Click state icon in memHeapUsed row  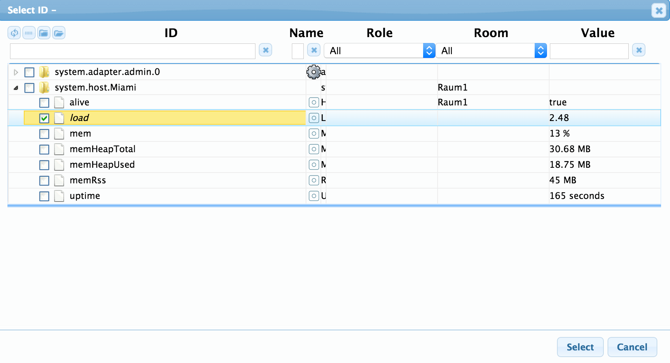point(314,164)
